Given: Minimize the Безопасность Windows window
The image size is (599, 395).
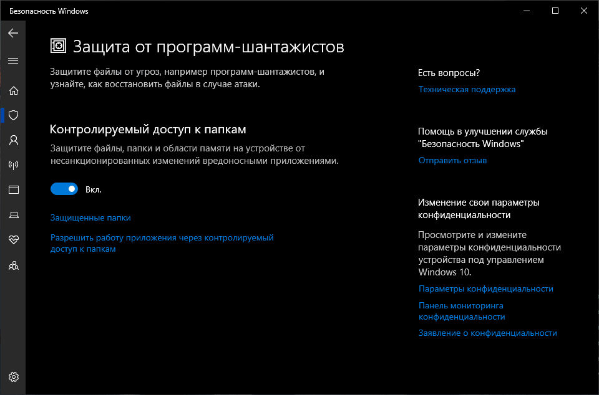Looking at the screenshot, I should (527, 11).
